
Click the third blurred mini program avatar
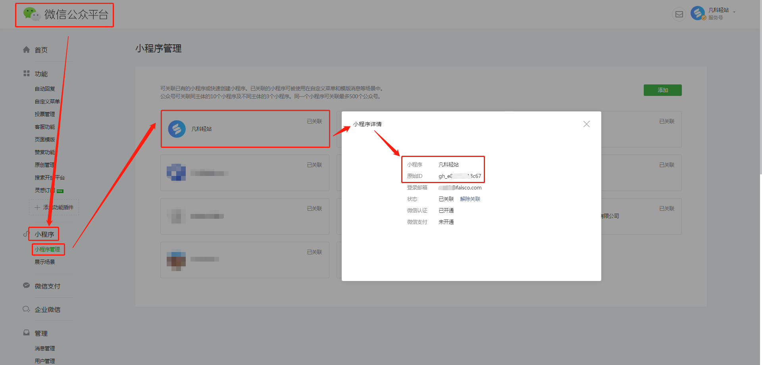(x=176, y=216)
